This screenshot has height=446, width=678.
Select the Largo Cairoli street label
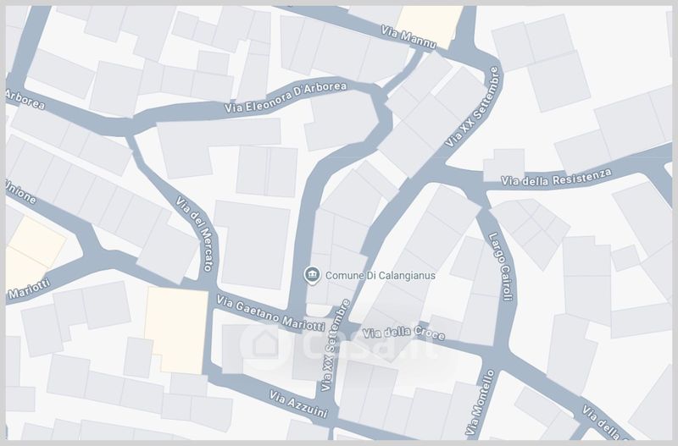tap(500, 267)
